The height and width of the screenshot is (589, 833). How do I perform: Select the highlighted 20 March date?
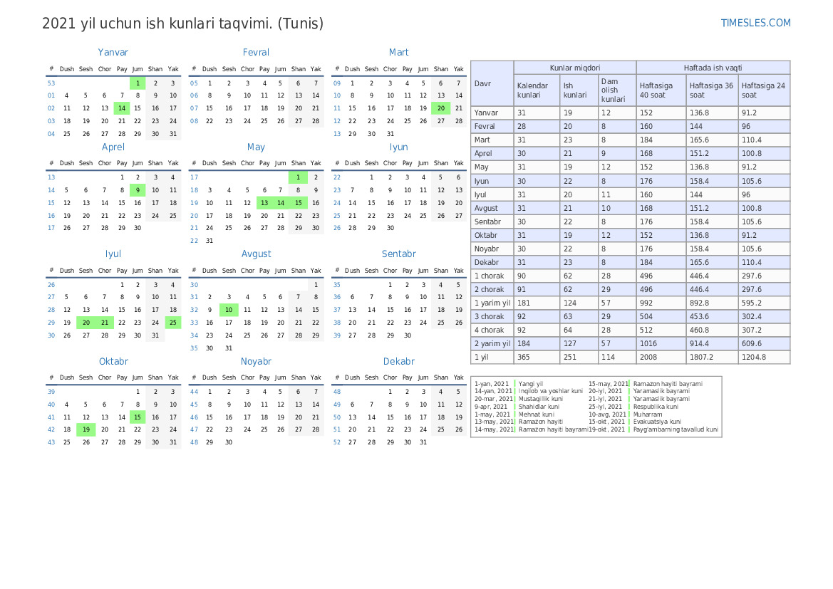[441, 108]
